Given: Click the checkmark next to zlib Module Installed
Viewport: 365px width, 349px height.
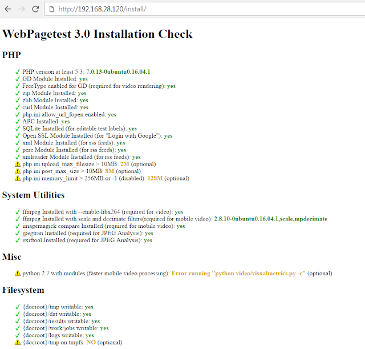Looking at the screenshot, I should [18, 100].
